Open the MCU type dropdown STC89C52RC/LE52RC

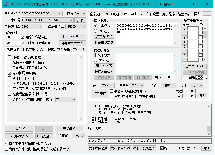(42, 13)
